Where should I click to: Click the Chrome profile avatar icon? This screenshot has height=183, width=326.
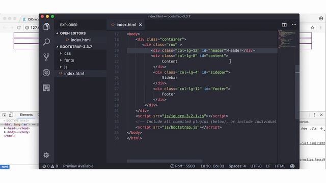(321, 18)
